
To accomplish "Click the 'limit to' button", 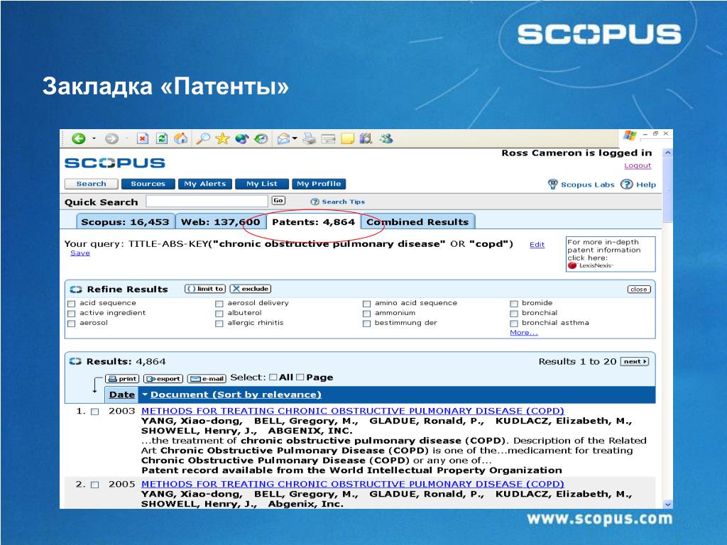I will click(x=205, y=289).
